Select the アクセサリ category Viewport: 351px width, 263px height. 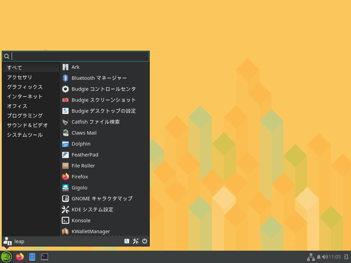point(20,77)
